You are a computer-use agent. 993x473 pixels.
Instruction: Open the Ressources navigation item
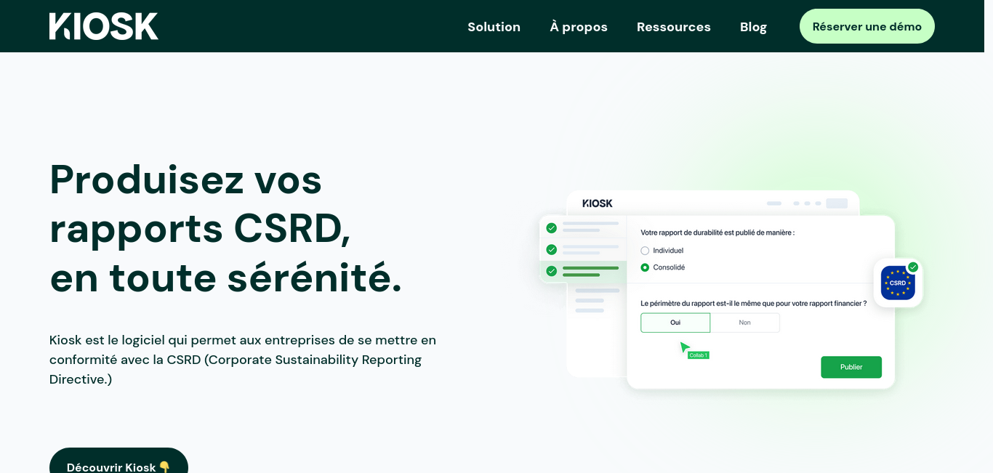674,27
